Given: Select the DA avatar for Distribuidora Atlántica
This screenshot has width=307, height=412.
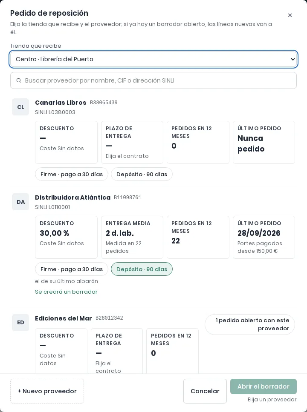Looking at the screenshot, I should 20,202.
